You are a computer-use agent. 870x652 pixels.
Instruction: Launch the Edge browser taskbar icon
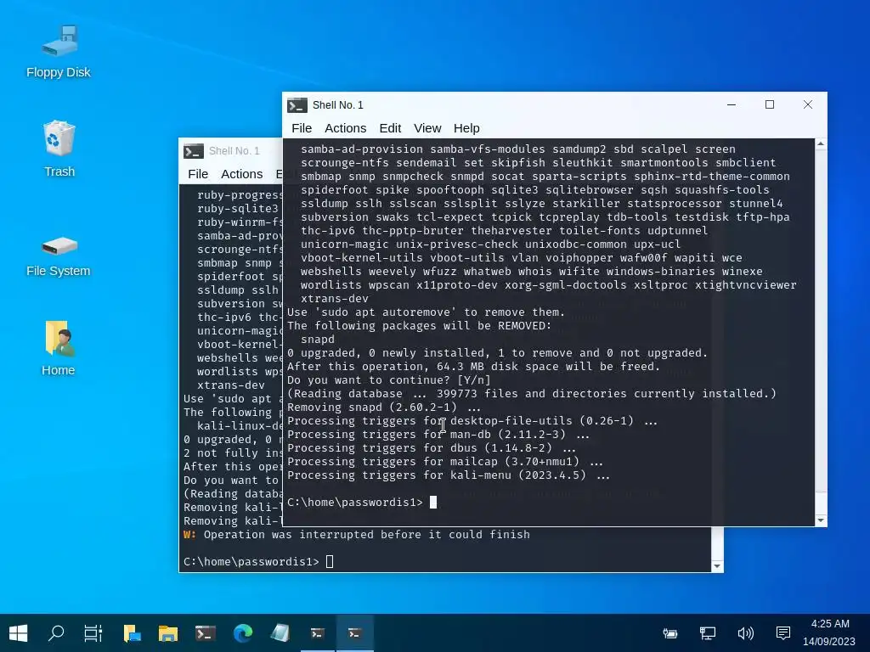(243, 633)
